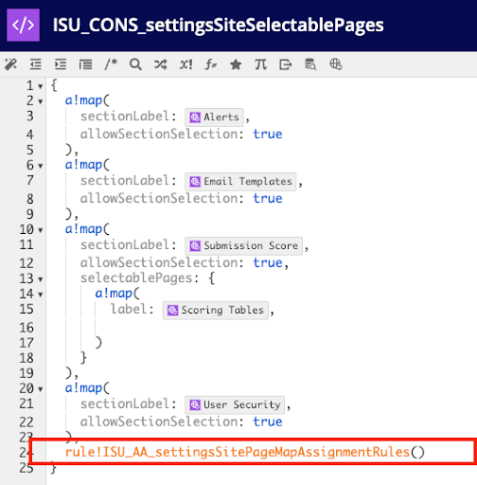Collapse the a!map fold at line 10

click(41, 230)
